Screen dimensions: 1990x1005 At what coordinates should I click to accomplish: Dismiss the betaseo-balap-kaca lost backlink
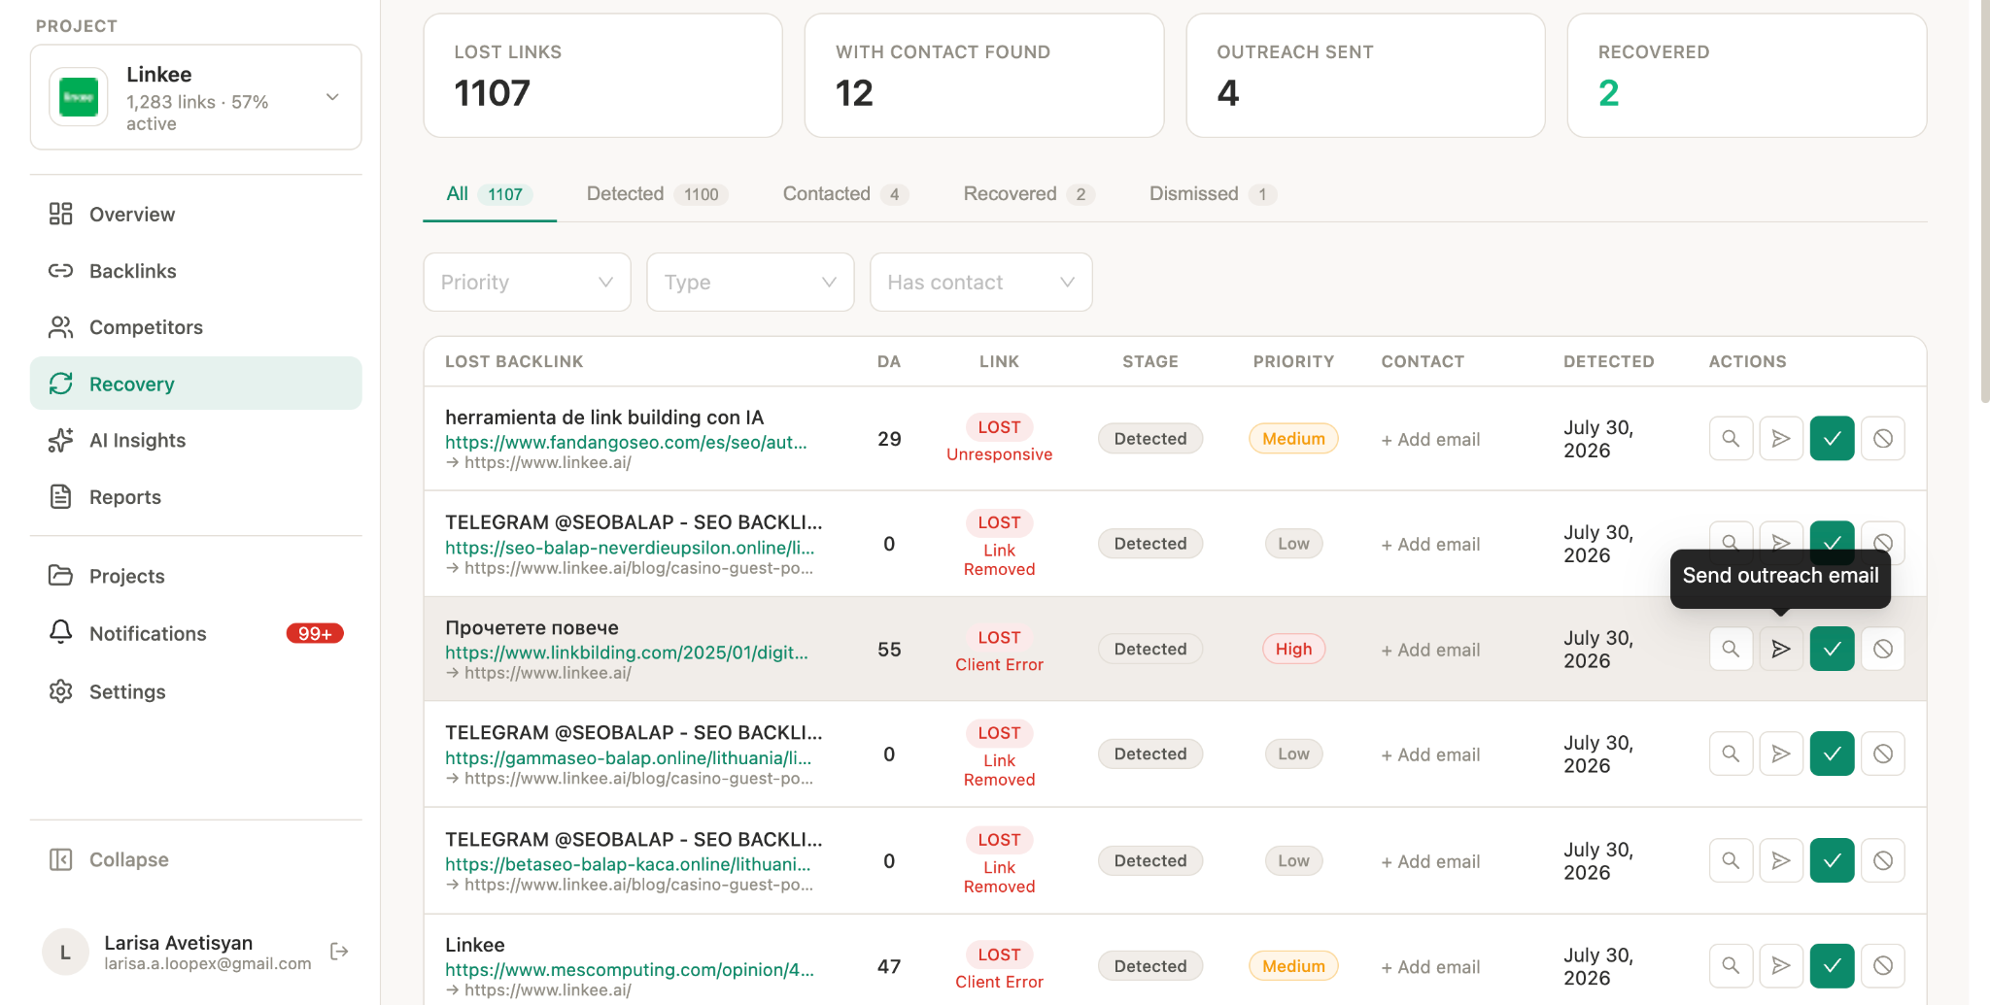pos(1882,860)
